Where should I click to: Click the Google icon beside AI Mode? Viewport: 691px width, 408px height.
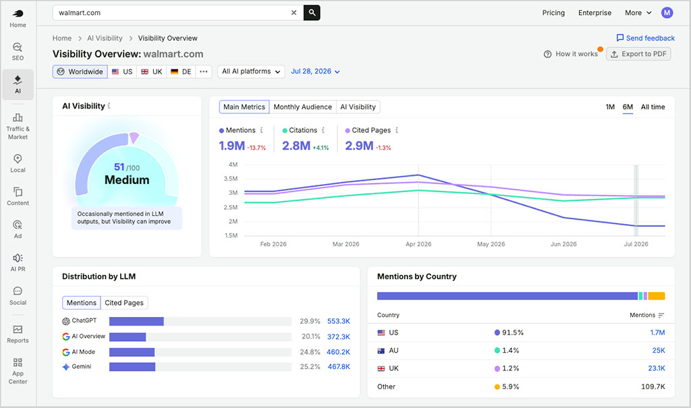[x=66, y=352]
